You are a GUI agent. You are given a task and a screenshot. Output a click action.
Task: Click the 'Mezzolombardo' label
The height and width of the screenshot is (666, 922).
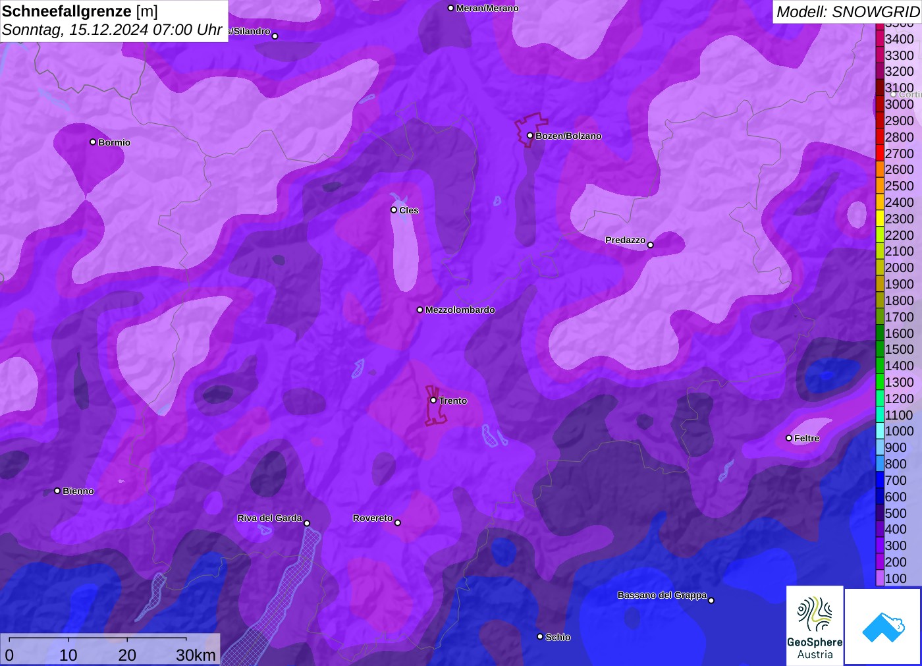pos(460,310)
